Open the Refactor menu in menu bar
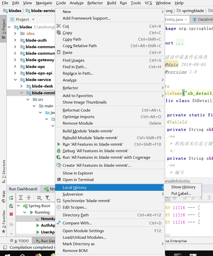 (95, 3)
